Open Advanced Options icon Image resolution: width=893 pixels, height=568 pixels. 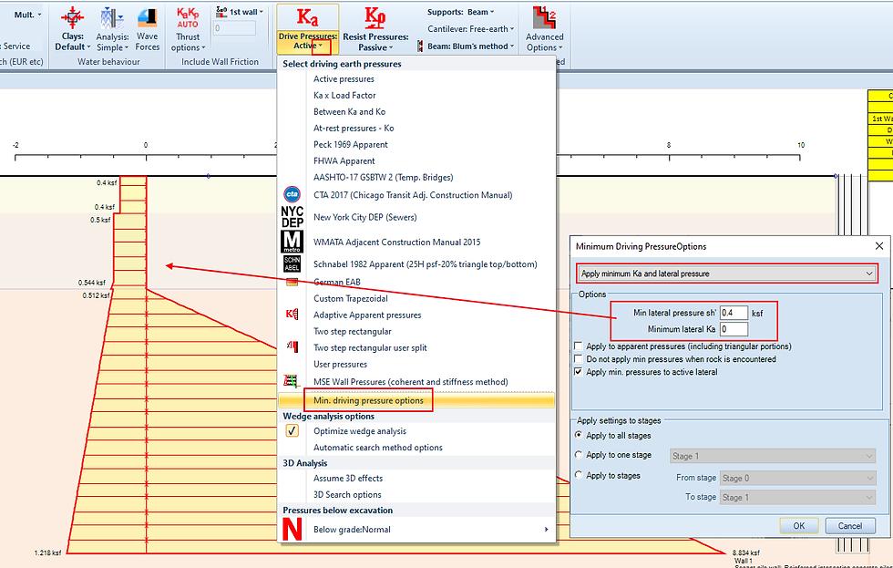(545, 17)
